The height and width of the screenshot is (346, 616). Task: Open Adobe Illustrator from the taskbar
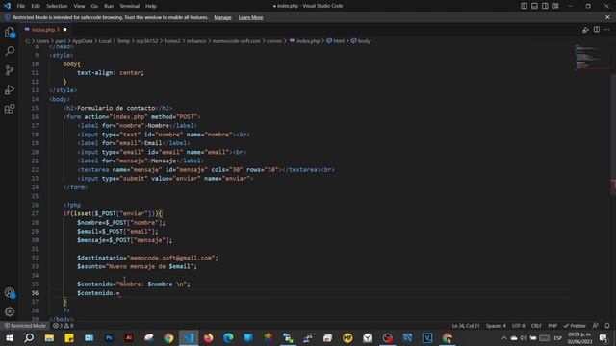click(x=129, y=337)
